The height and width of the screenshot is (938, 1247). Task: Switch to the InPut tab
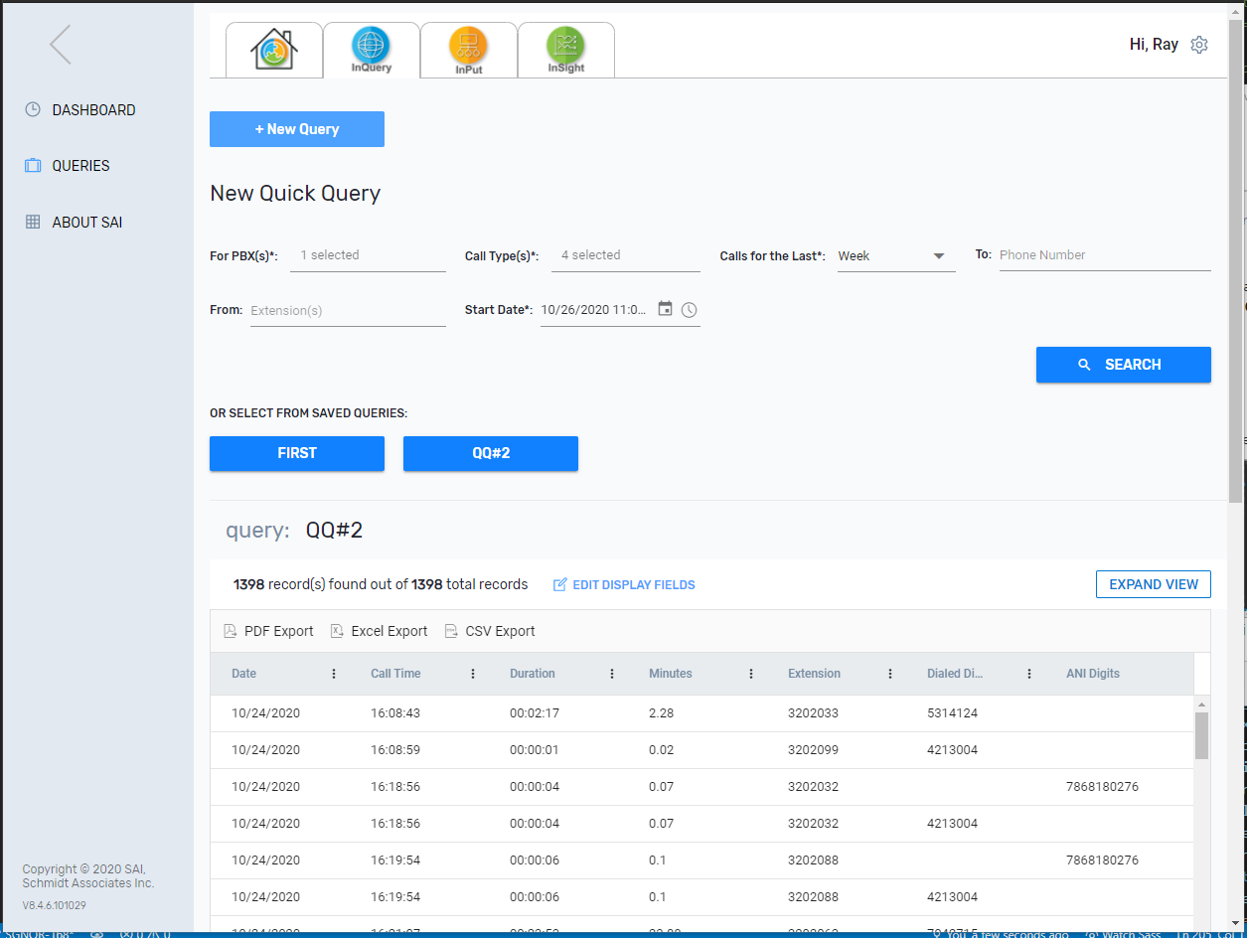coord(469,49)
